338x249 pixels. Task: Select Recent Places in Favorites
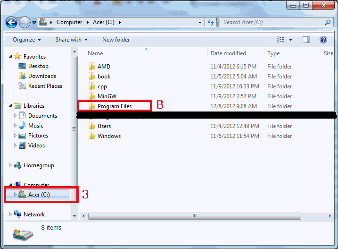(x=45, y=86)
